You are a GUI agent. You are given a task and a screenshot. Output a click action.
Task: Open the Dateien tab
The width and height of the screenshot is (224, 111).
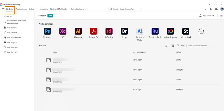[32, 9]
